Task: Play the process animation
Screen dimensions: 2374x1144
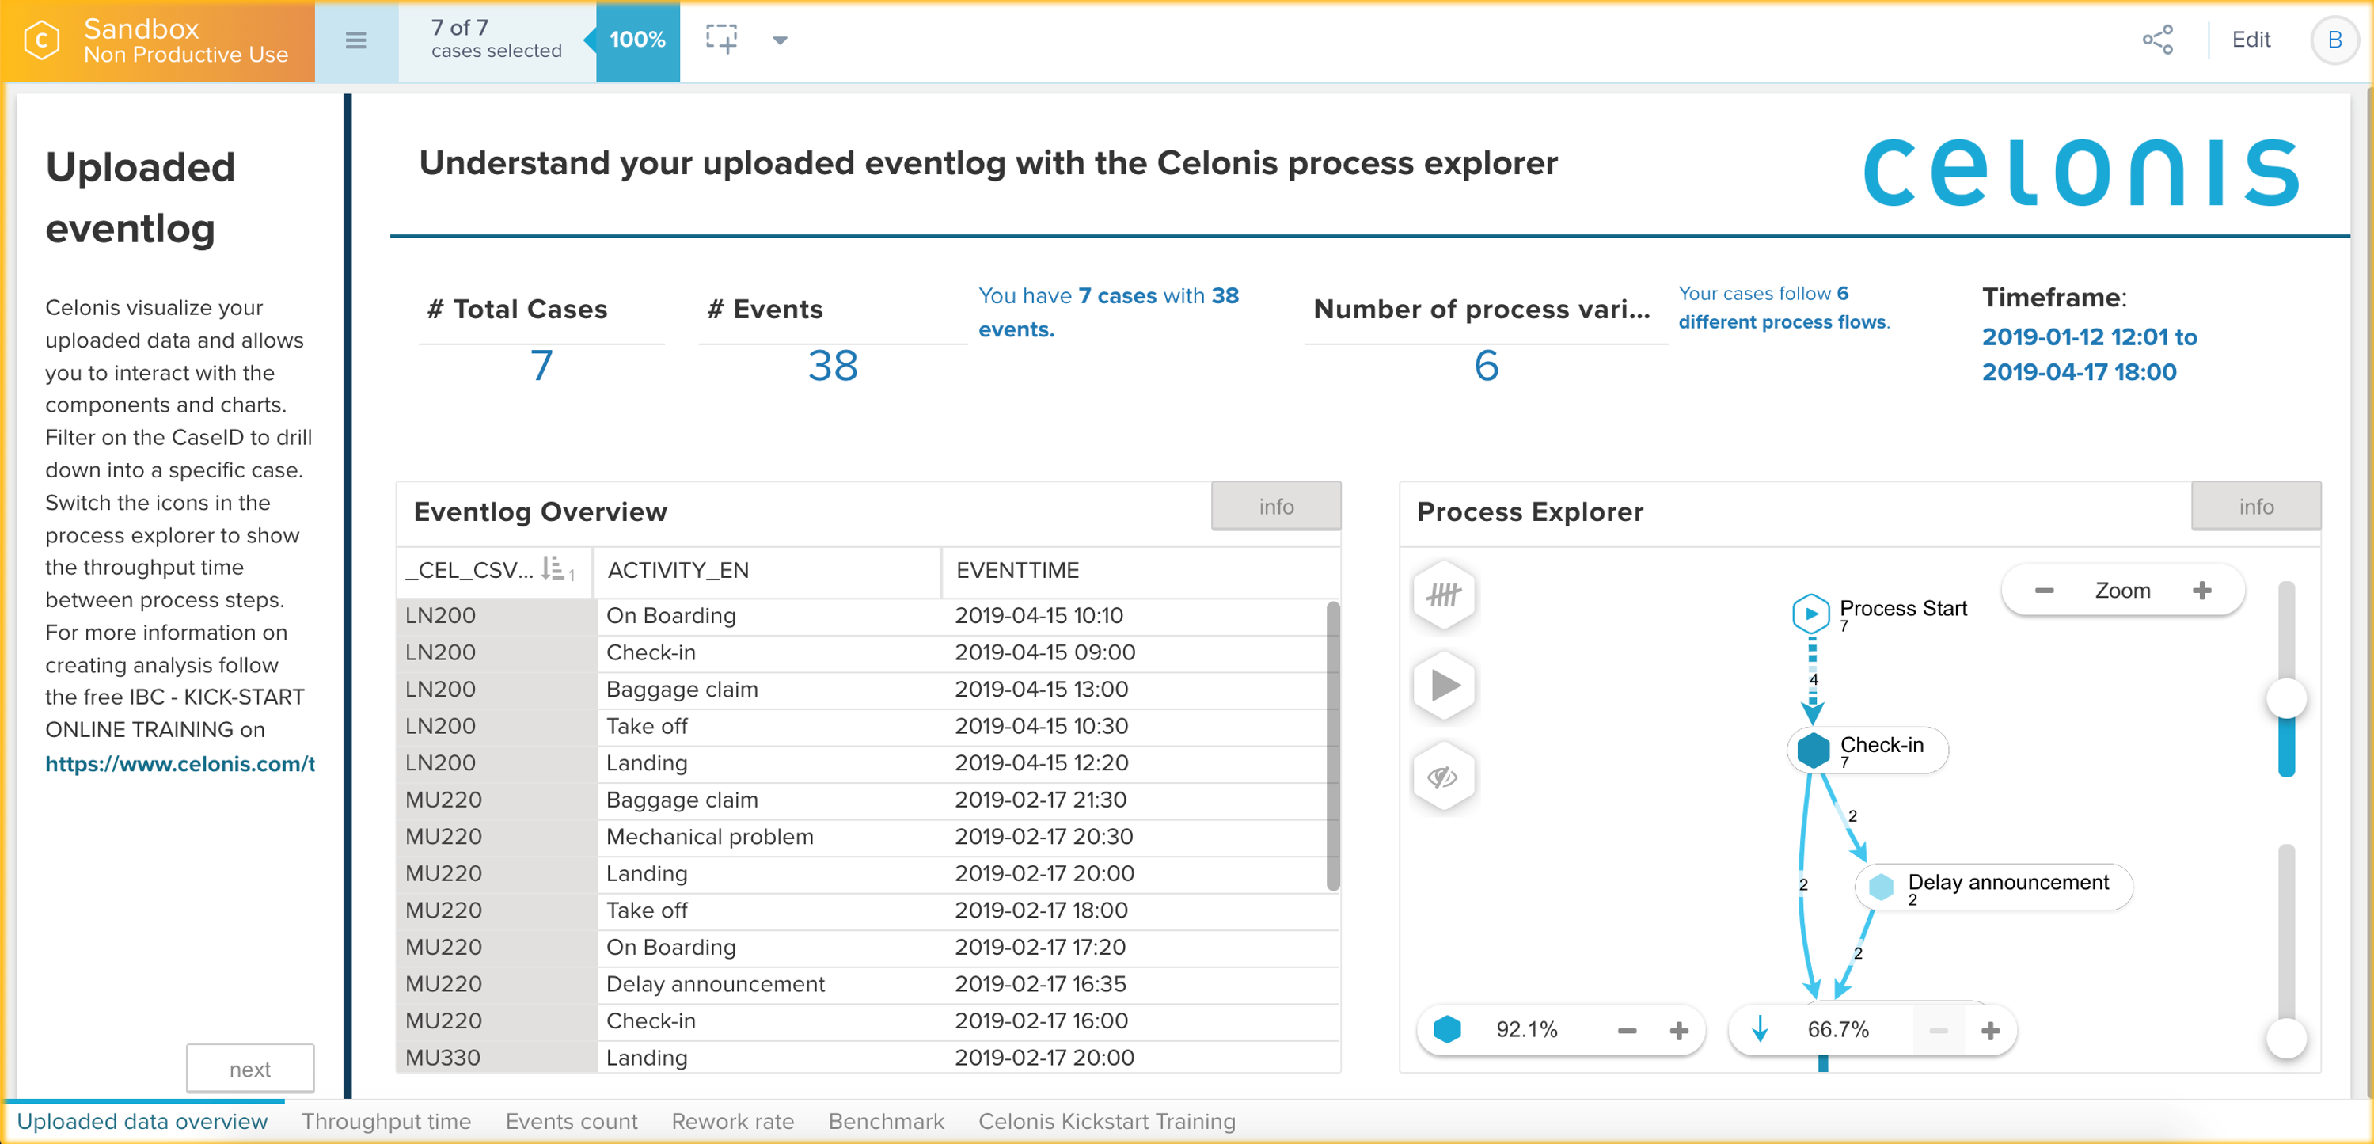Action: pyautogui.click(x=1444, y=685)
